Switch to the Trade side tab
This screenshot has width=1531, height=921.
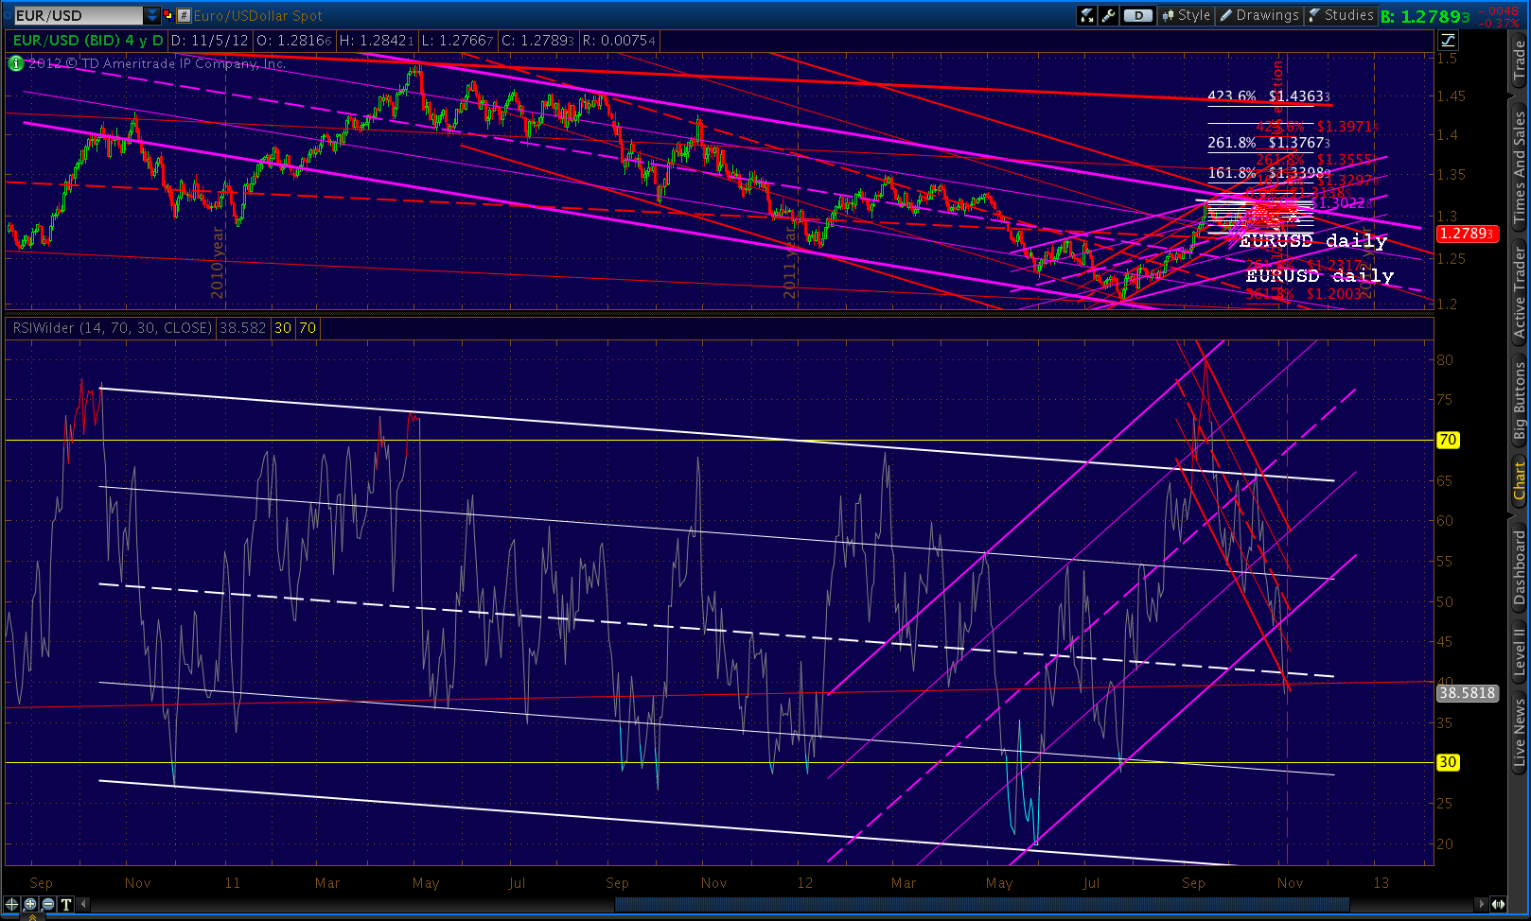pyautogui.click(x=1520, y=61)
